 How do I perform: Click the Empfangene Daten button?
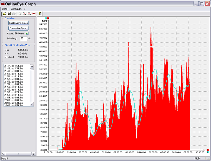(x=18, y=23)
